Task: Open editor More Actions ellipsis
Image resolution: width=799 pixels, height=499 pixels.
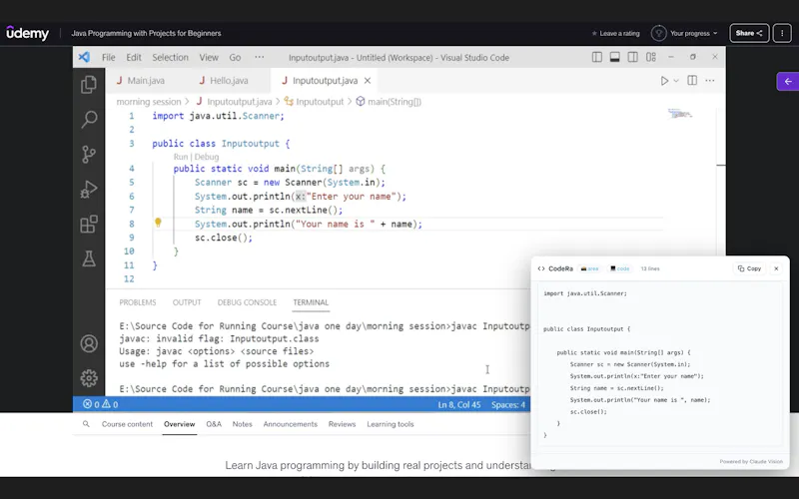Action: pos(710,81)
